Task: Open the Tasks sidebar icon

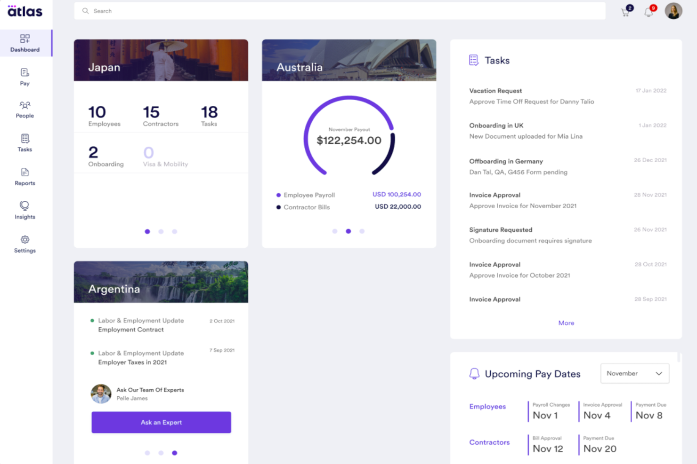Action: pos(24,142)
